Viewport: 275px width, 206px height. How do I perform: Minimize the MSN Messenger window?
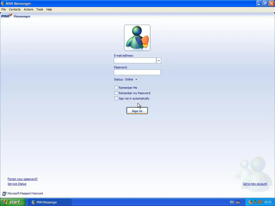click(x=259, y=3)
